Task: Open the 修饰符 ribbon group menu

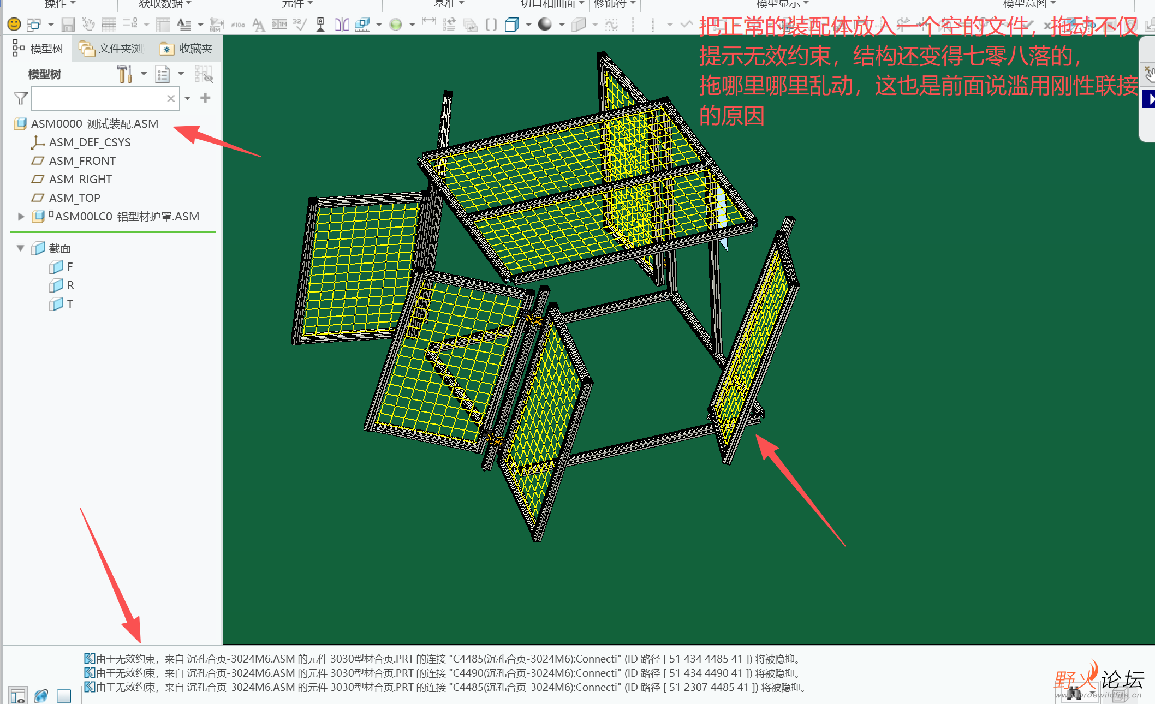Action: tap(615, 4)
